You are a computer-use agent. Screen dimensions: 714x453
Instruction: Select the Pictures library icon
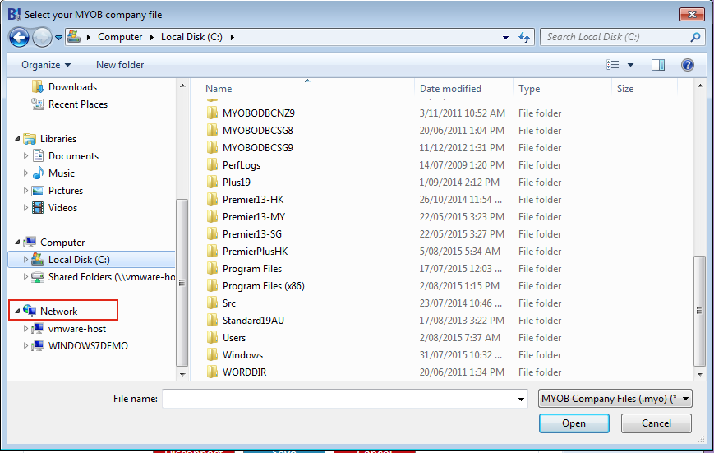(x=39, y=191)
